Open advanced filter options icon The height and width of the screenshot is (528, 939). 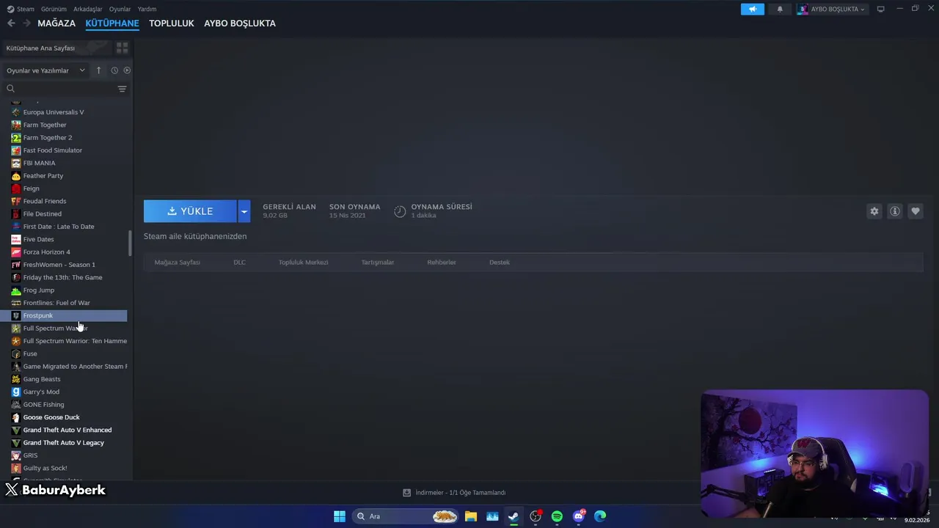122,89
